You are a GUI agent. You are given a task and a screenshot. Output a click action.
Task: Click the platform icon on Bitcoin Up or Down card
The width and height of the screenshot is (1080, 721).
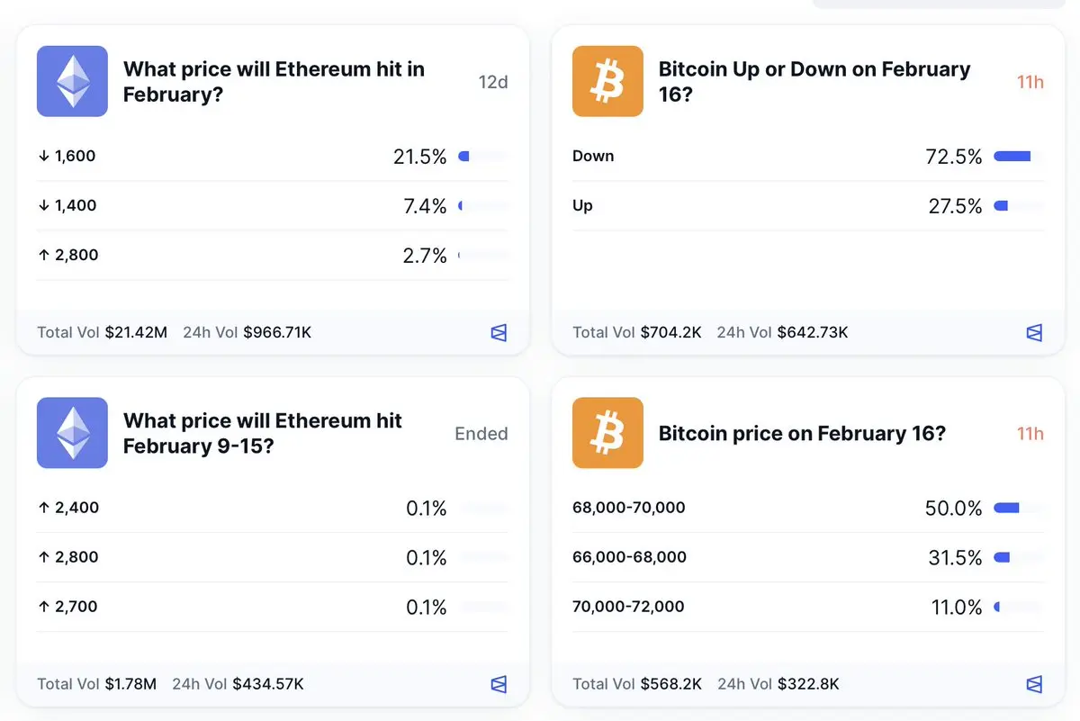pos(1034,333)
